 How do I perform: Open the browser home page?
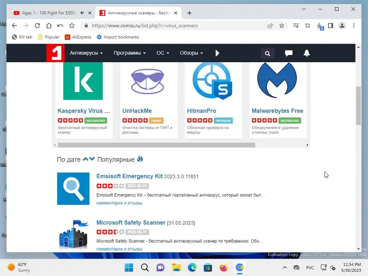pyautogui.click(x=49, y=26)
